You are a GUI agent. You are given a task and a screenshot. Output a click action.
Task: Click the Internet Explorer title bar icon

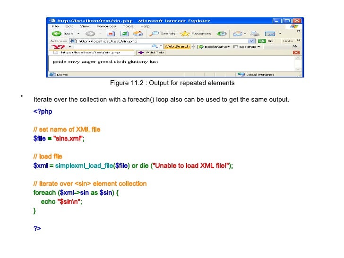pyautogui.click(x=52, y=21)
